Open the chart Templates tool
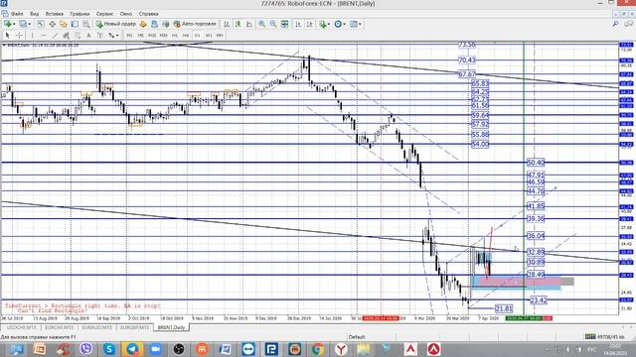The width and height of the screenshot is (636, 357). (354, 24)
